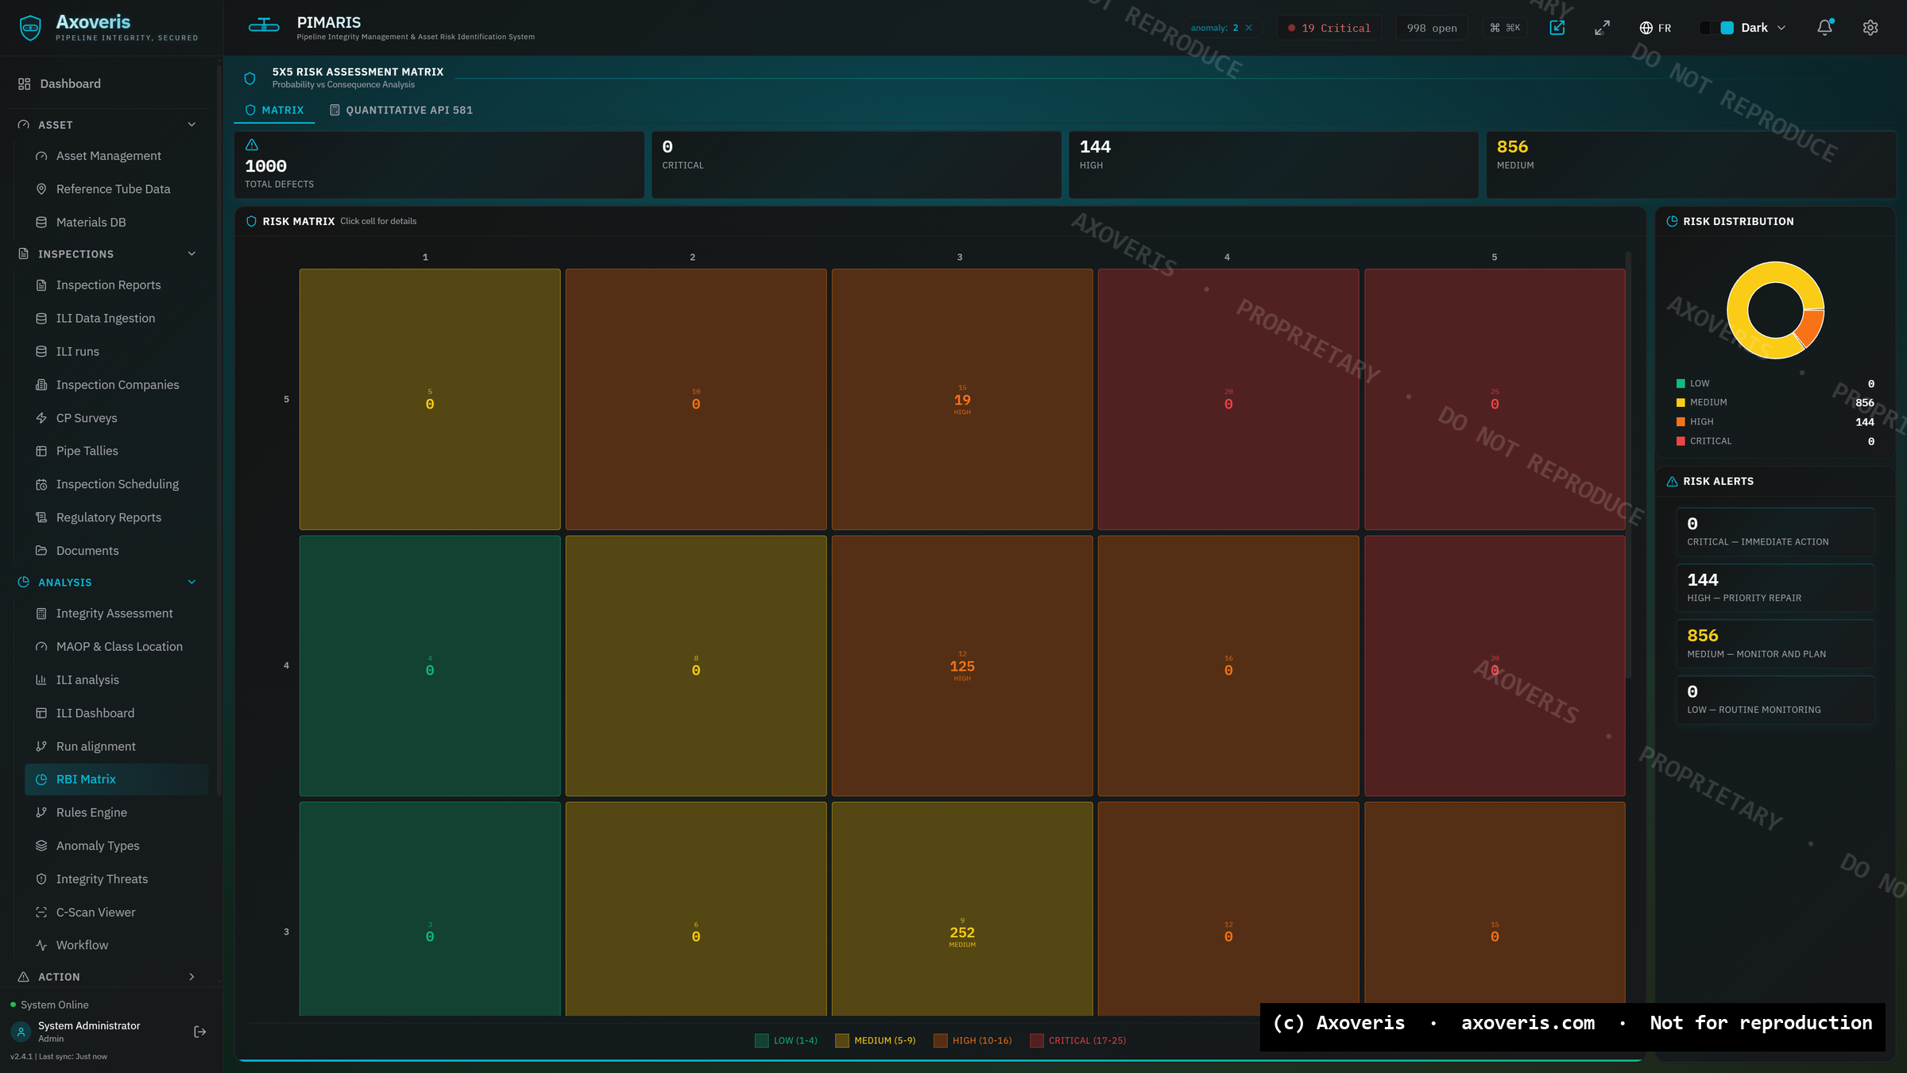Click the Pipe Tallies table icon
This screenshot has width=1907, height=1073.
(41, 451)
